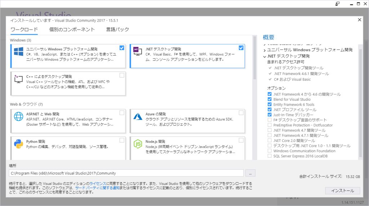Viewport: 369px width, 206px height.
Task: Click the .NET デスクトップ開発ツール included item
Action: (x=298, y=68)
